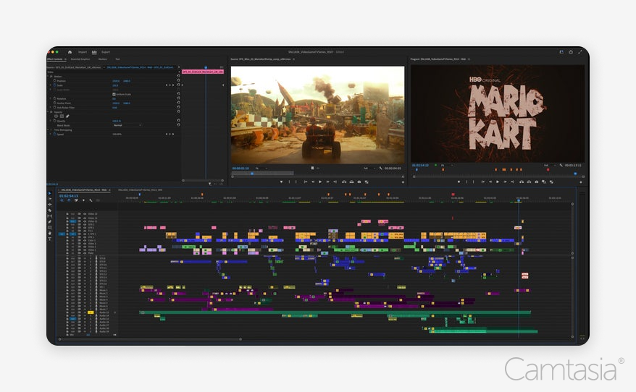This screenshot has height=392, width=636.
Task: Open Program monitor Full resolution dropdown
Action: (x=550, y=165)
